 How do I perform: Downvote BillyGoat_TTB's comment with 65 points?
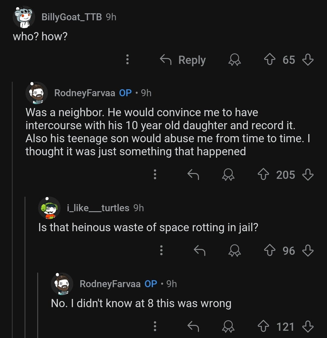(x=308, y=60)
